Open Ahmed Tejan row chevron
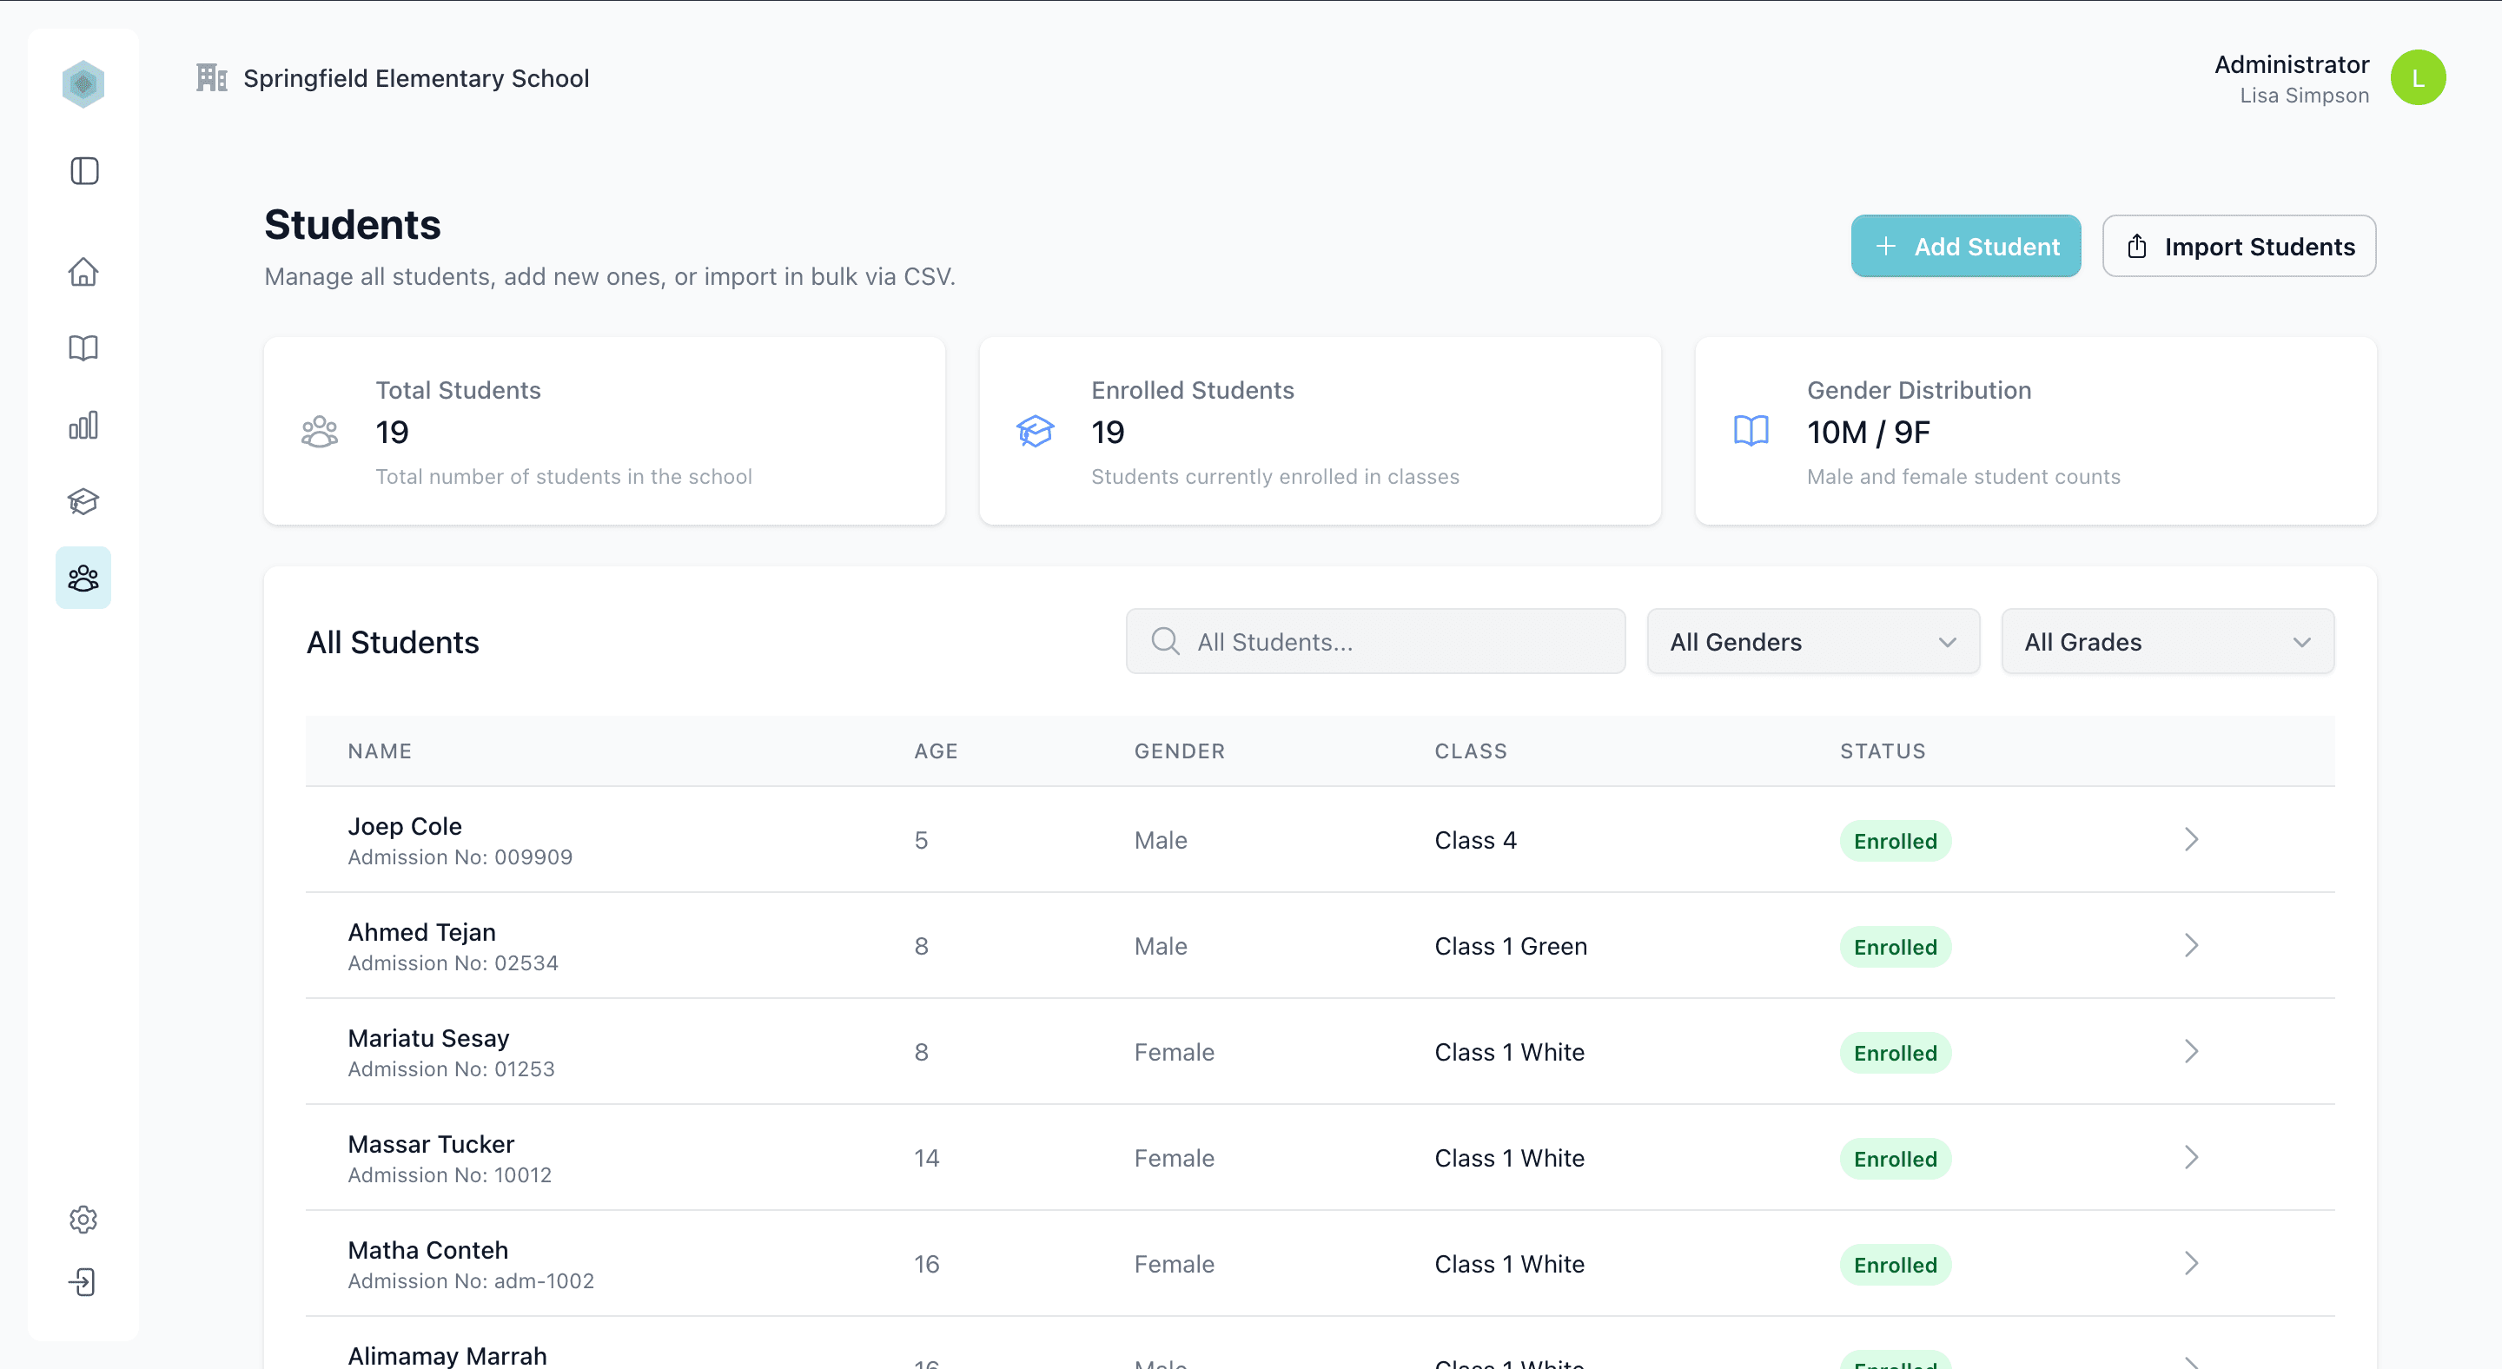 [2191, 946]
